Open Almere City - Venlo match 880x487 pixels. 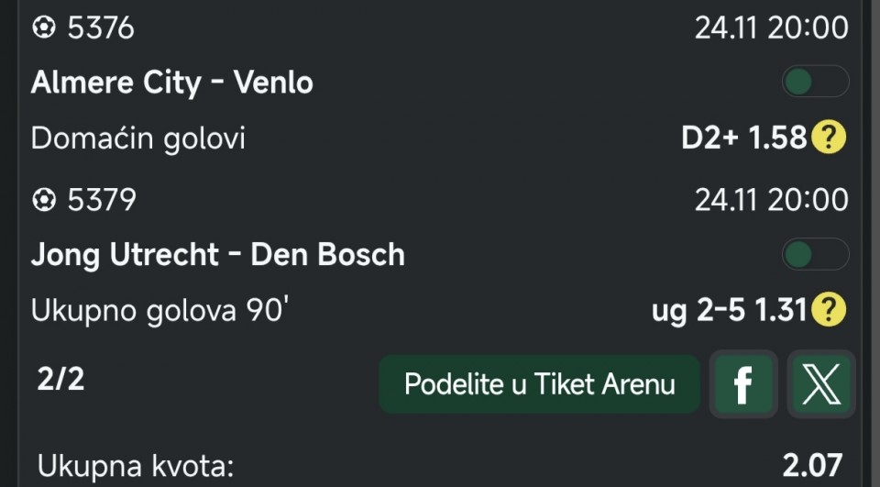coord(172,83)
